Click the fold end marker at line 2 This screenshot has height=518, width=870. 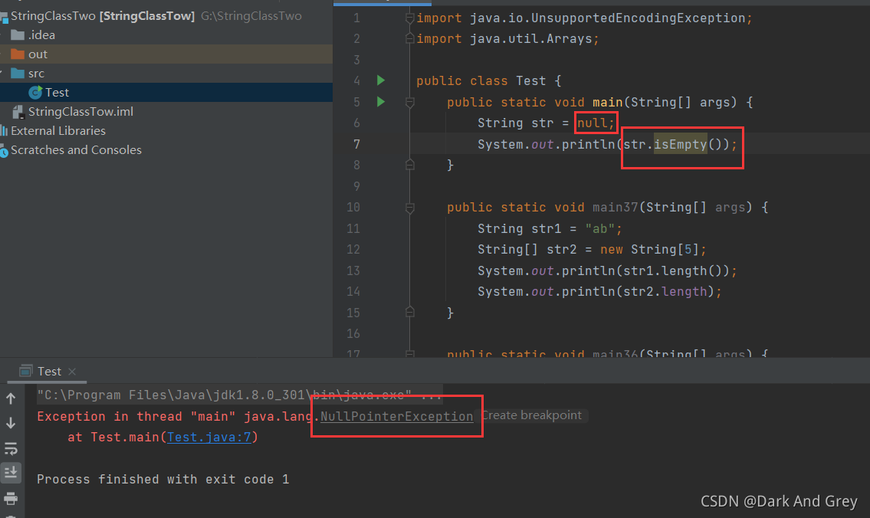click(409, 38)
